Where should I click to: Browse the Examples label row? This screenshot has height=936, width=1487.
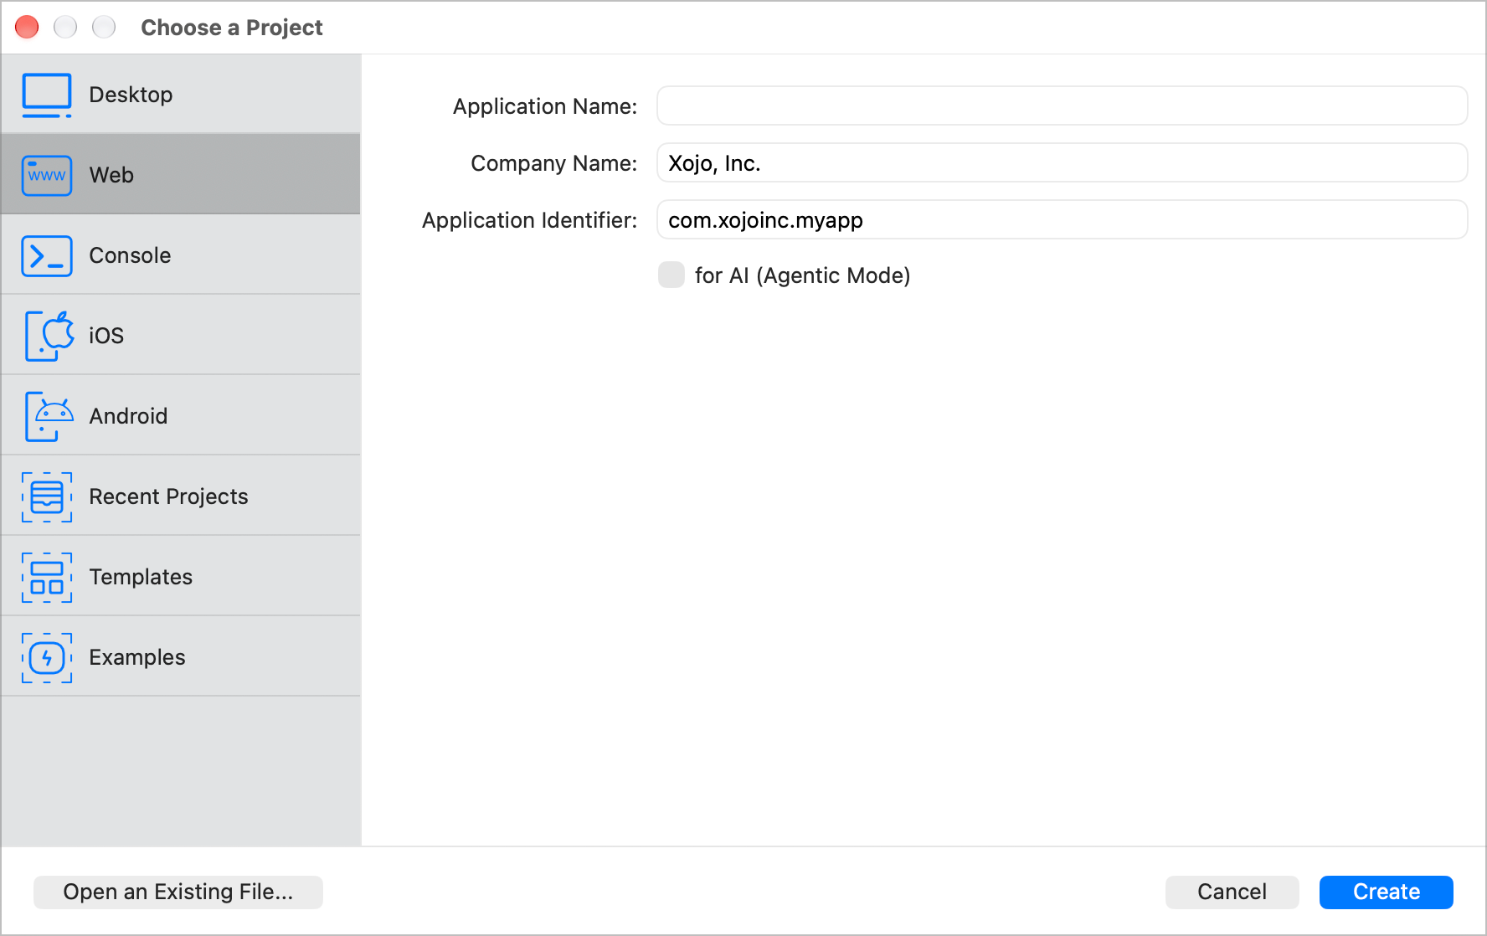point(137,657)
